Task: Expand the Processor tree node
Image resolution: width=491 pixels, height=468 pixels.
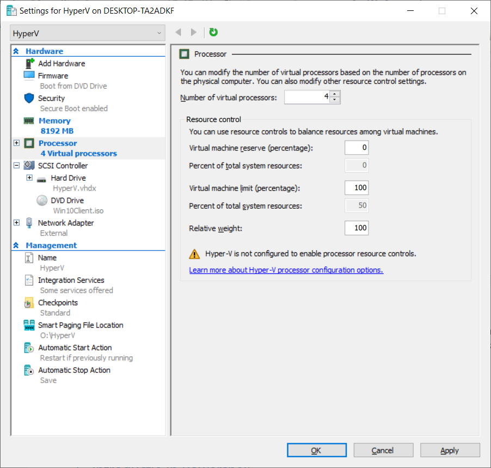Action: [16, 143]
